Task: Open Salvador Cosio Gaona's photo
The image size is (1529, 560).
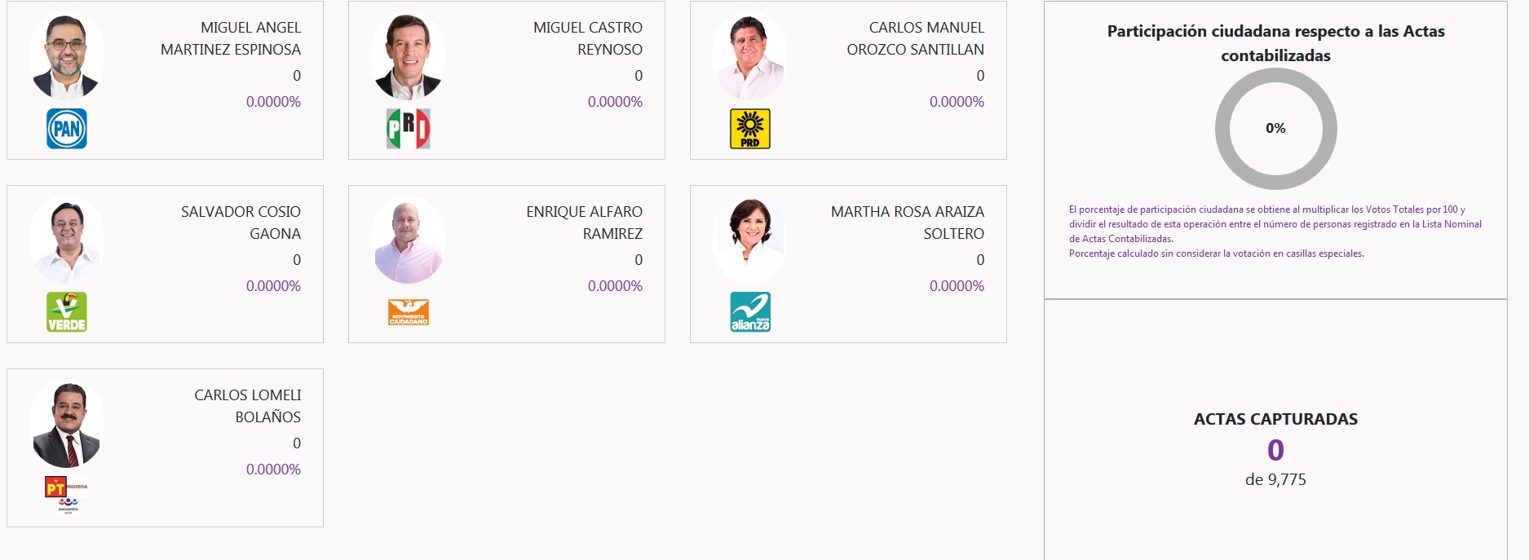Action: pos(66,240)
